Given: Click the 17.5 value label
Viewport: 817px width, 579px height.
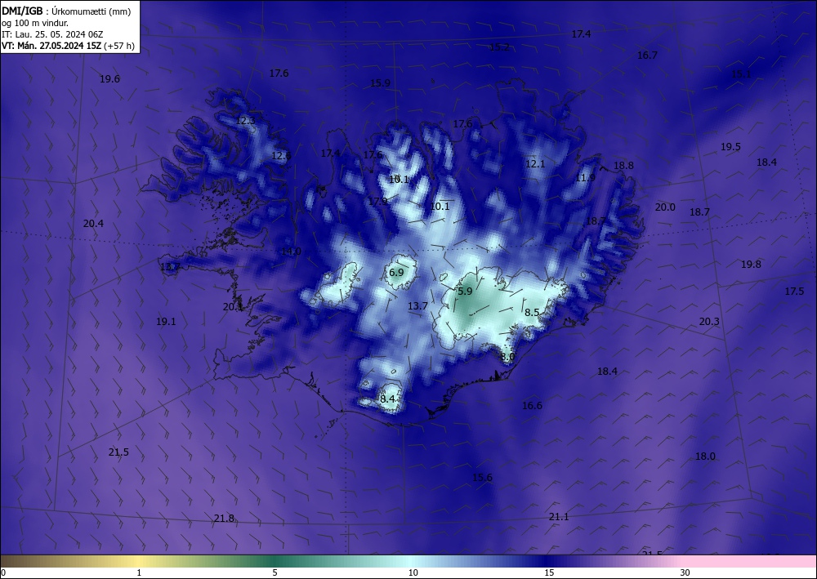Looking at the screenshot, I should pos(794,292).
